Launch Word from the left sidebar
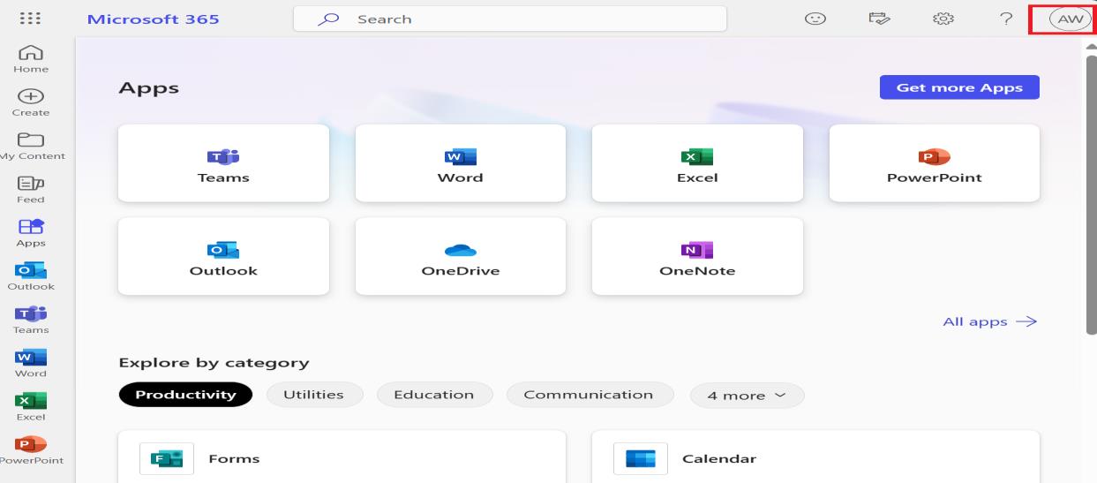This screenshot has height=483, width=1097. point(29,363)
